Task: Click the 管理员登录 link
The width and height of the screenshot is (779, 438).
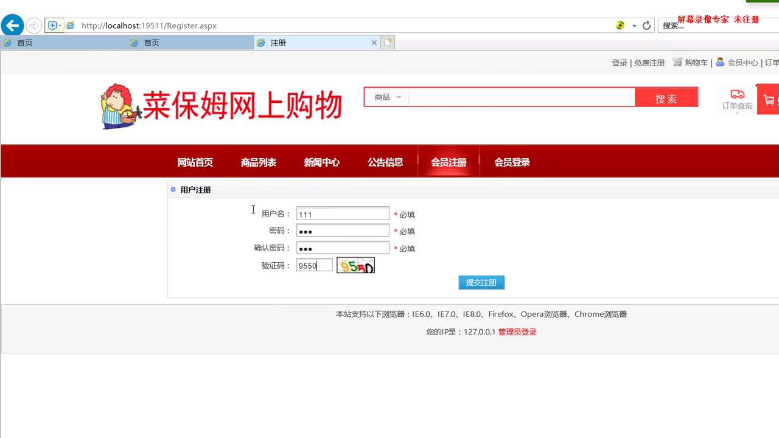Action: [x=517, y=332]
